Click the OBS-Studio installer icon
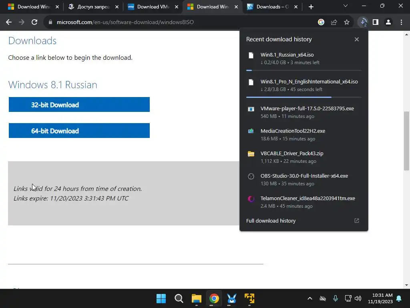410x308 pixels. click(x=251, y=176)
